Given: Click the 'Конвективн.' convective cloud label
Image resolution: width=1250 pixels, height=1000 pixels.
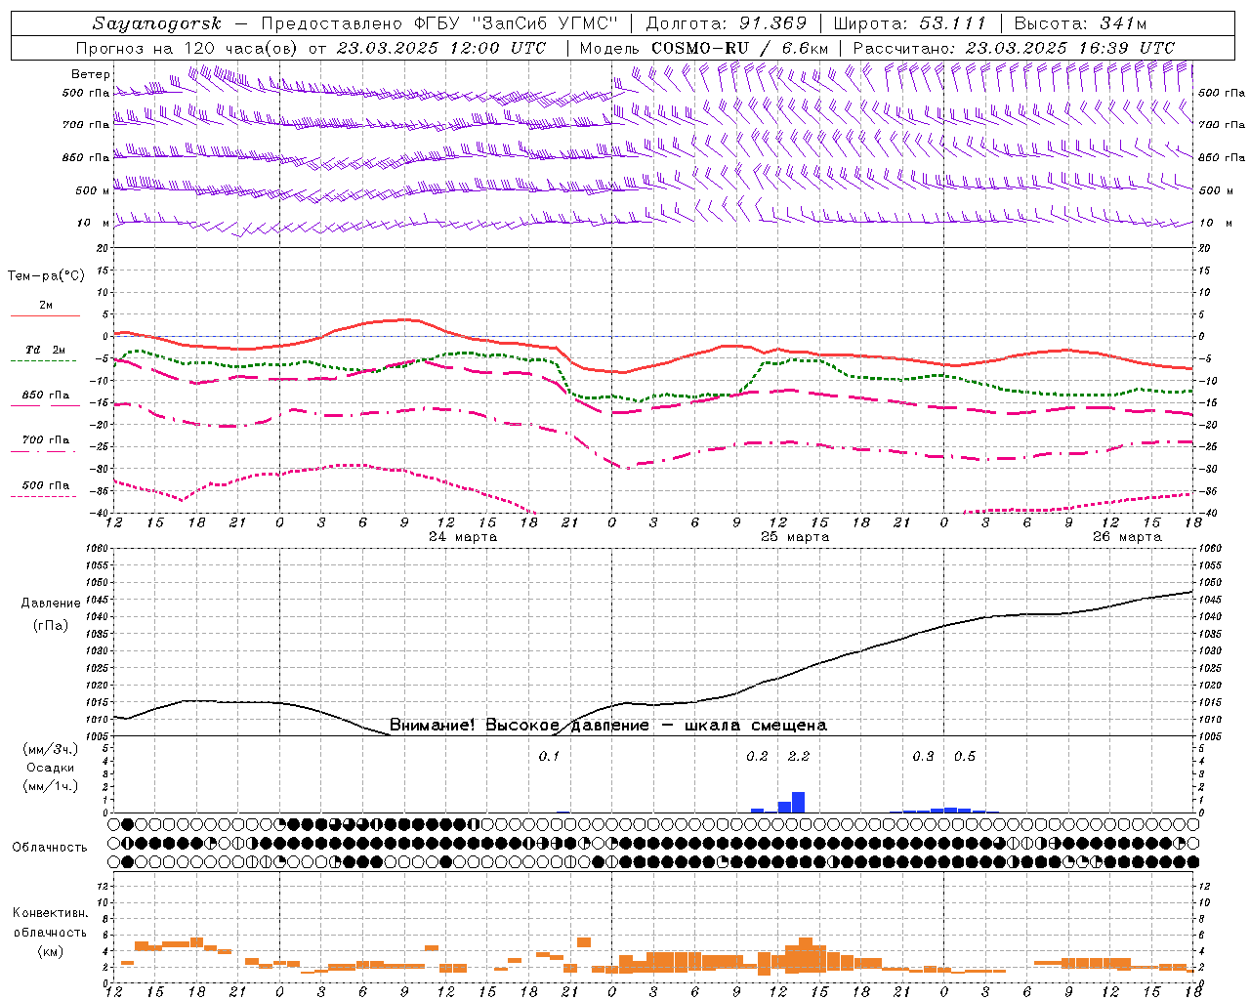Looking at the screenshot, I should [x=50, y=913].
